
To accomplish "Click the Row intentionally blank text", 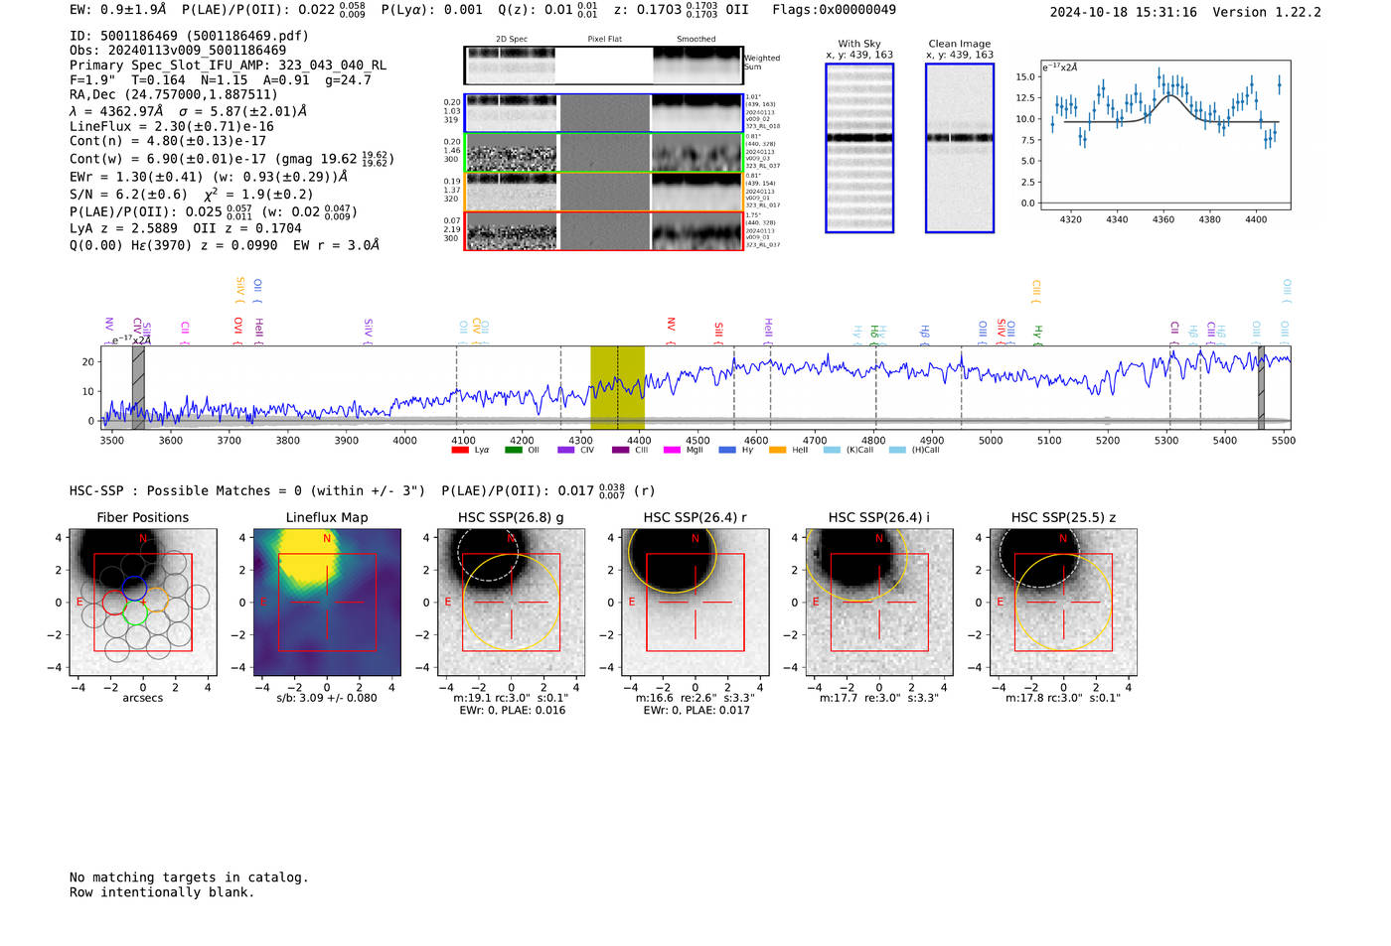I will pyautogui.click(x=162, y=892).
